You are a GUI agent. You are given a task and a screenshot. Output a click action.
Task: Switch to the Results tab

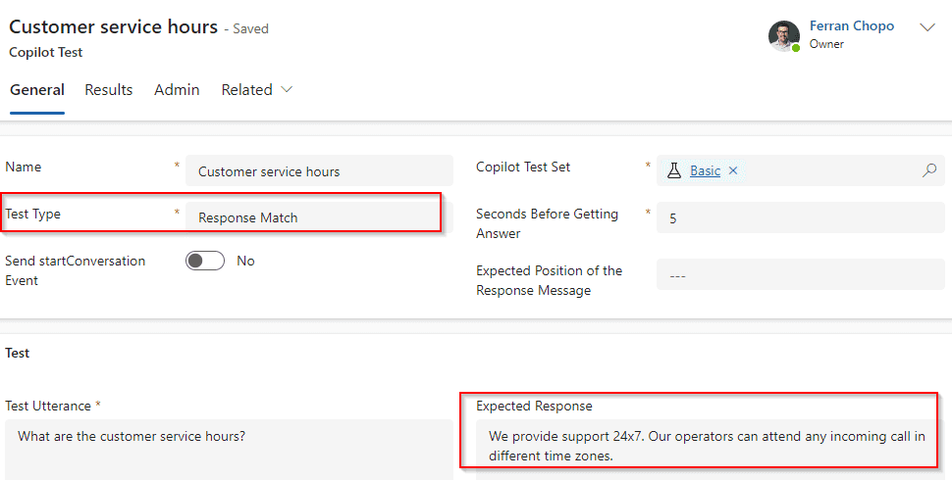point(109,90)
